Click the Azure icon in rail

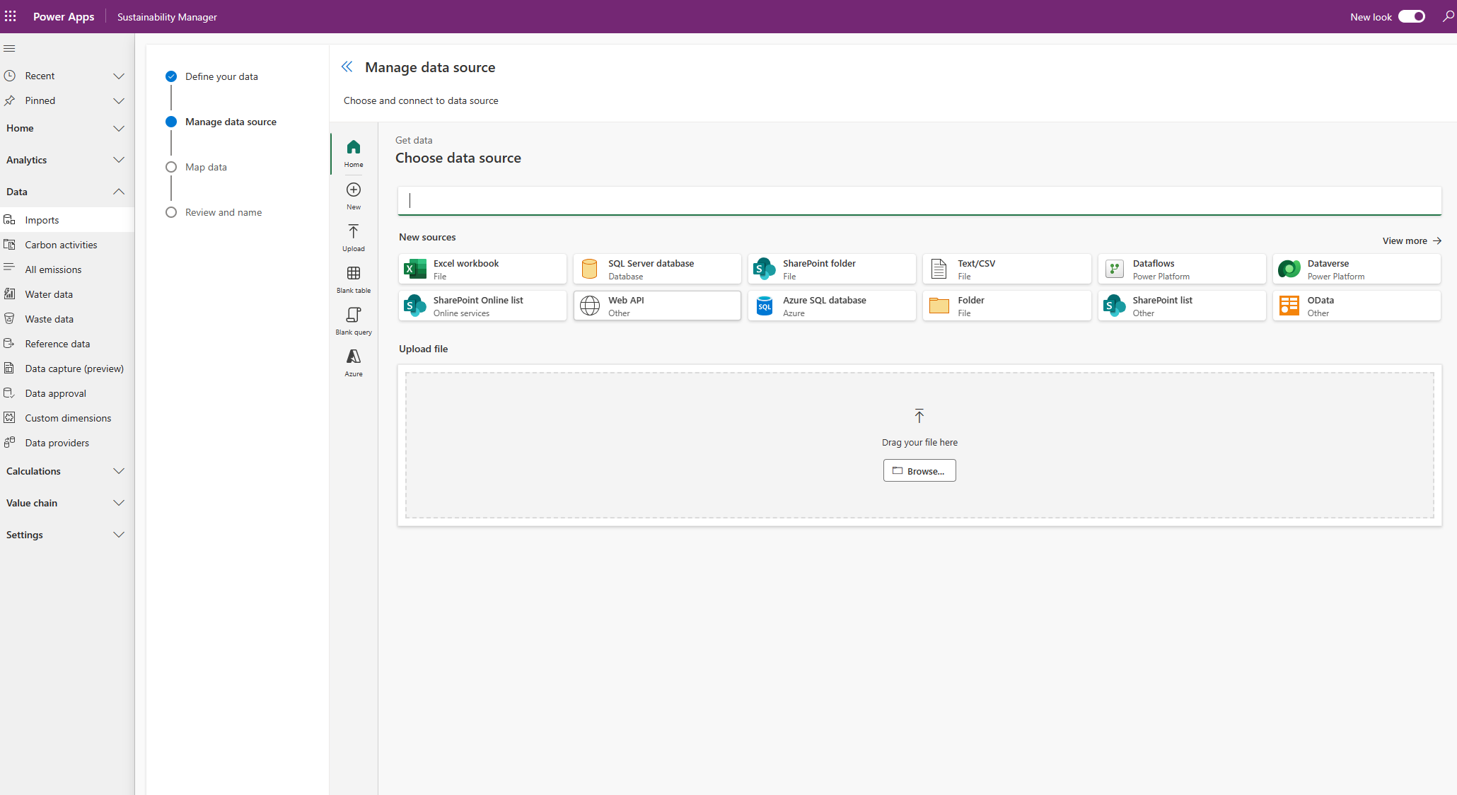[354, 356]
